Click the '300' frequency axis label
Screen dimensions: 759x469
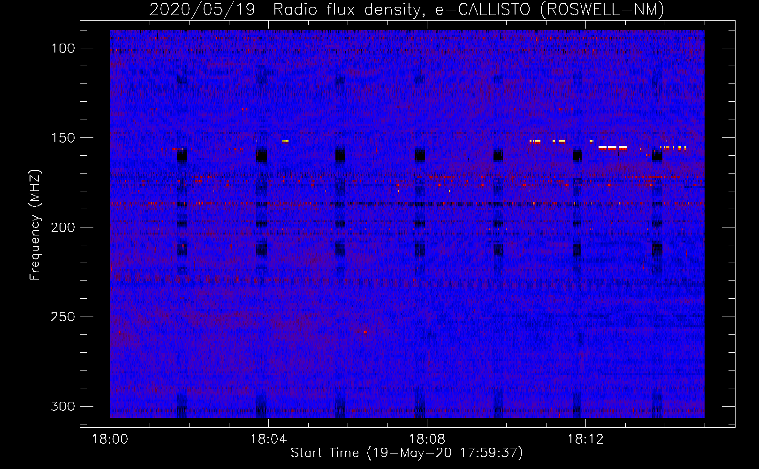click(x=63, y=406)
